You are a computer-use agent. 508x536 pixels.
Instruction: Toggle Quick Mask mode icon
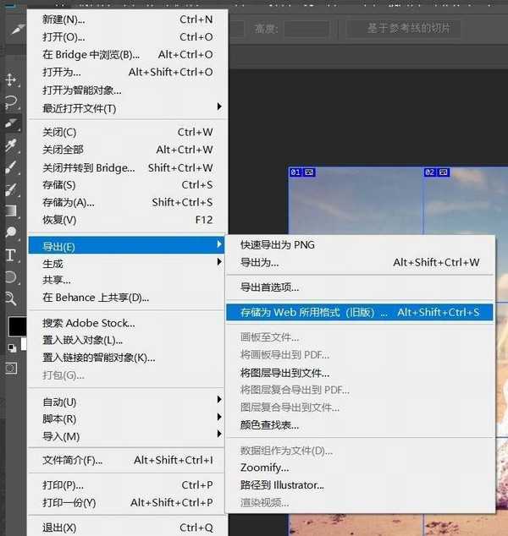[x=11, y=368]
